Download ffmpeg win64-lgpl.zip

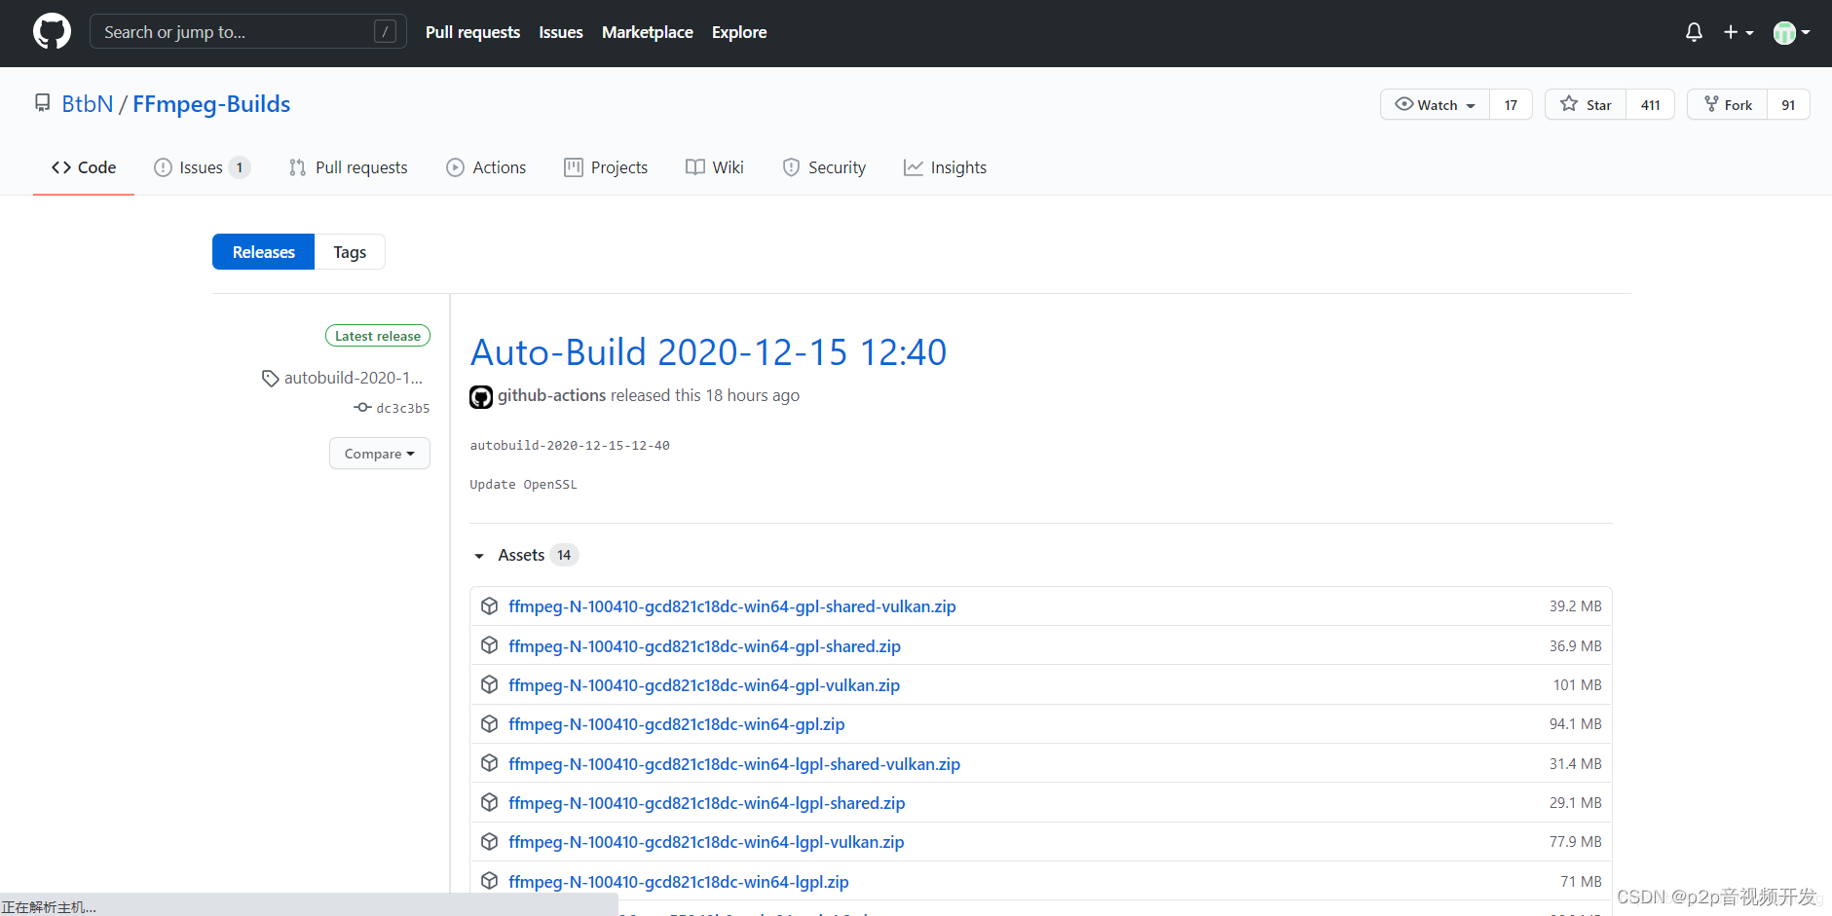click(x=679, y=882)
